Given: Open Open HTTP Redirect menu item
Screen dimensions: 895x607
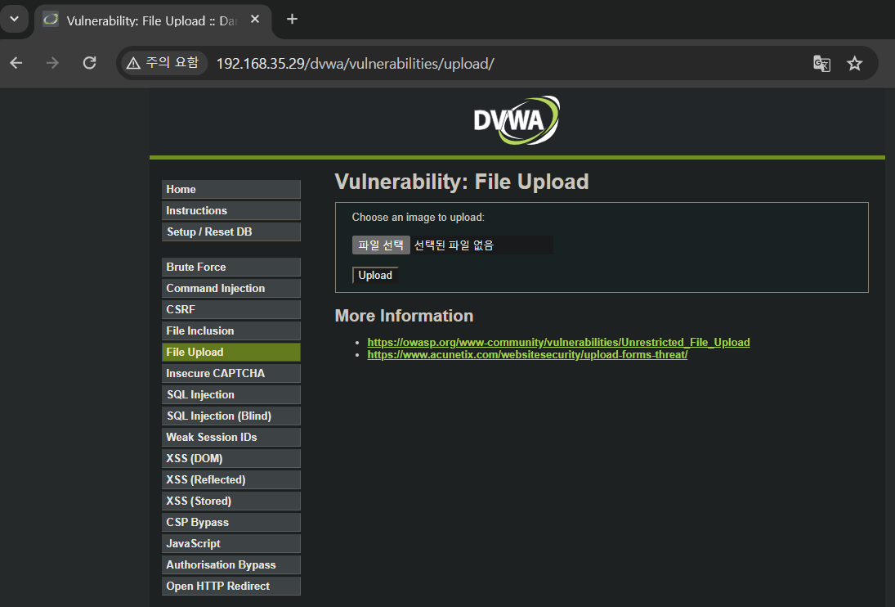Looking at the screenshot, I should [231, 587].
